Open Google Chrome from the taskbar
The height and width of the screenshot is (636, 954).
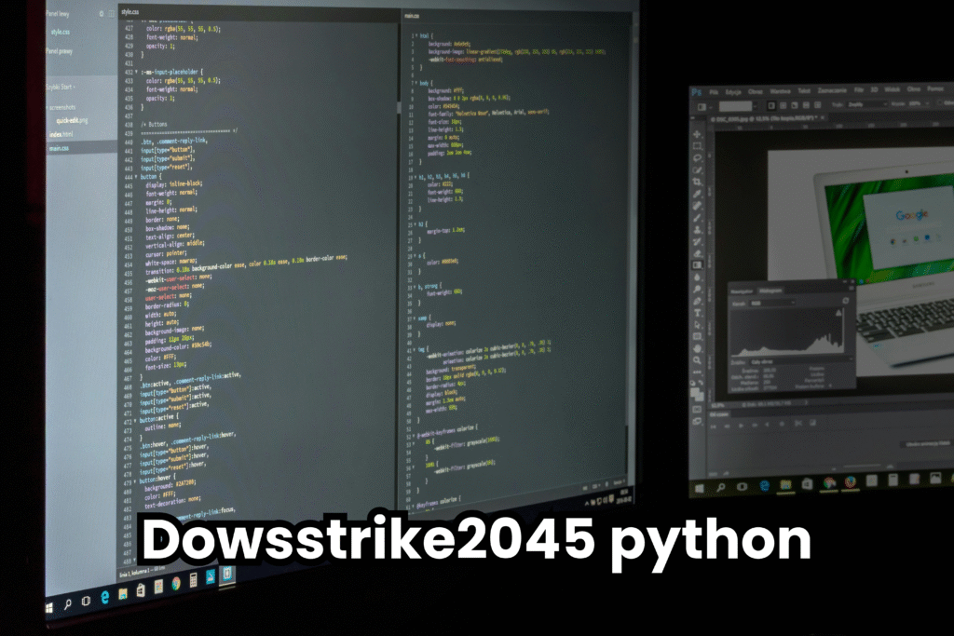click(175, 583)
